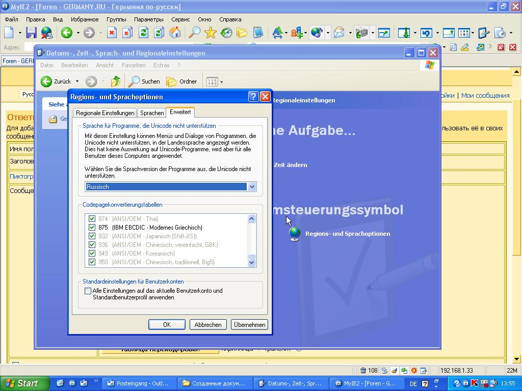This screenshot has height=391, width=522.
Task: Click the New page icon in MyIE2 toolbar
Action: [x=9, y=33]
